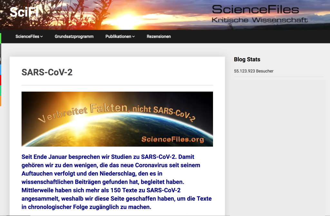Screen dimensions: 330x216
Task: Click the upper dark gray share button
Action: (x=1, y=49)
